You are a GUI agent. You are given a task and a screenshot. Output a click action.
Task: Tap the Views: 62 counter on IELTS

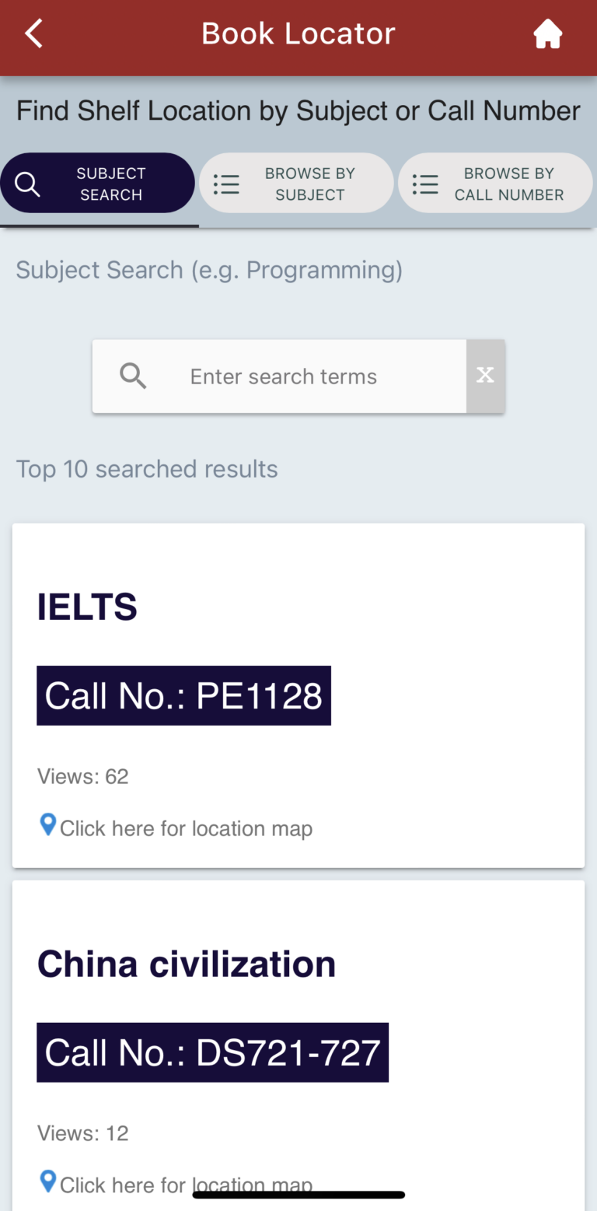point(82,775)
